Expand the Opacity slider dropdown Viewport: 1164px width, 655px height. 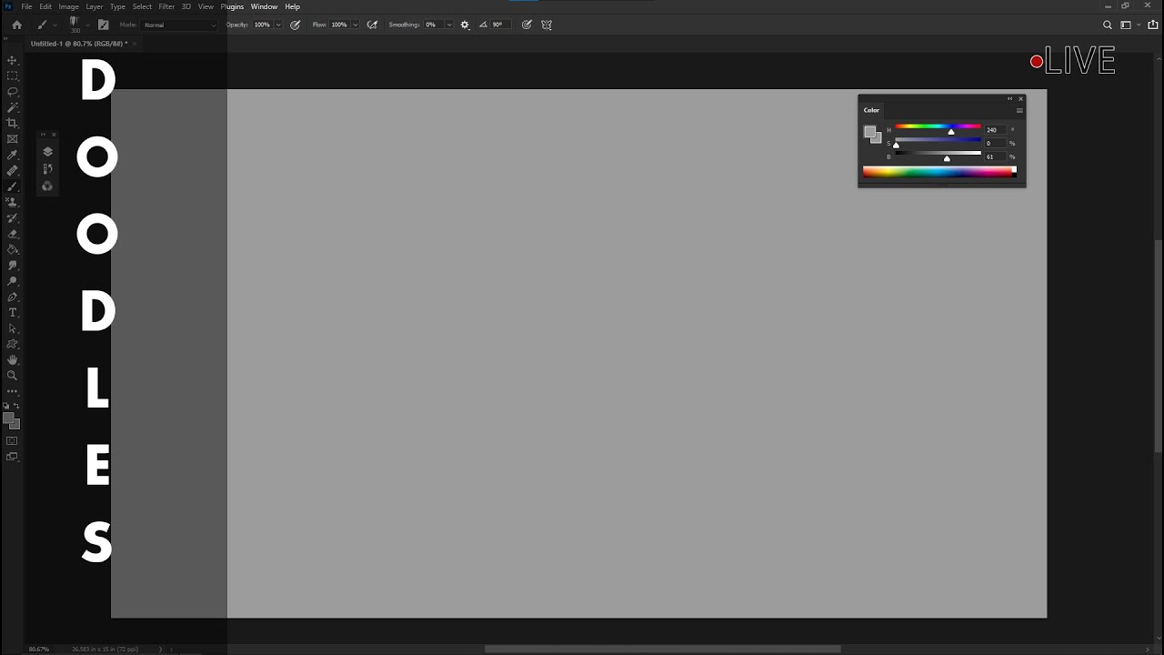[278, 25]
